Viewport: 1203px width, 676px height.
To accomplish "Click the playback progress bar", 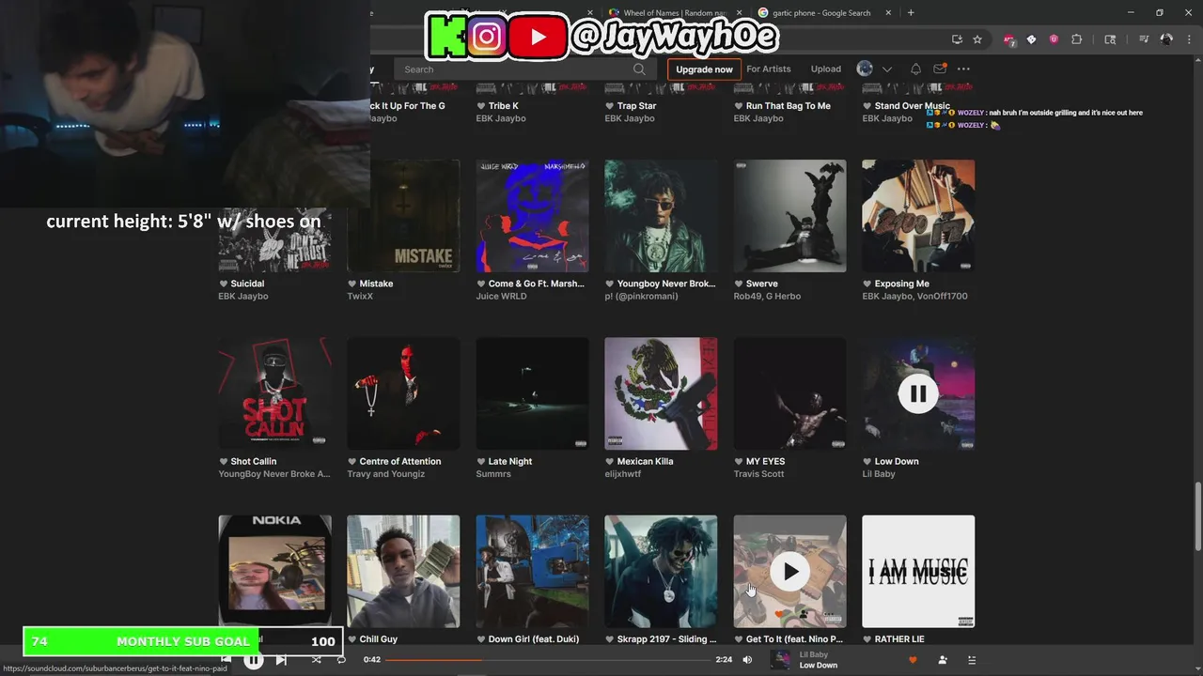I will tap(548, 660).
